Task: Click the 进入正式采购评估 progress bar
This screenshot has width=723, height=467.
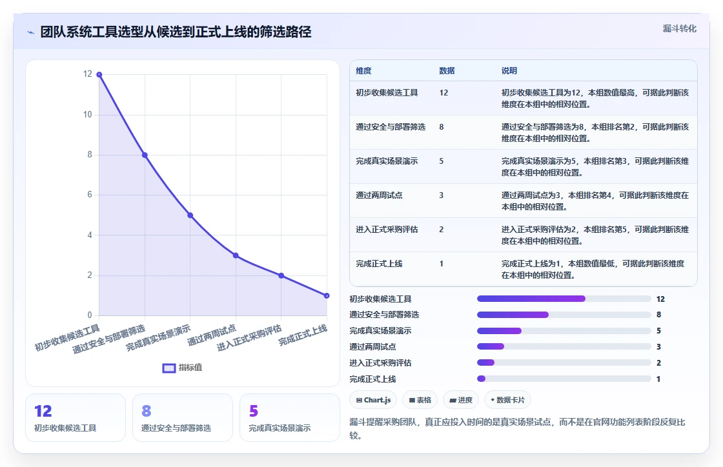Action: pyautogui.click(x=564, y=363)
